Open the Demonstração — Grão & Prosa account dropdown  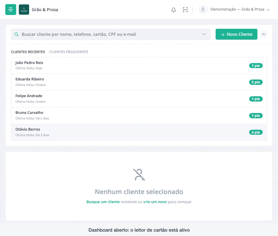[x=240, y=9]
